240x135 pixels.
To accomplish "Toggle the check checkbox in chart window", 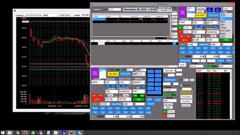I will point(73,15).
